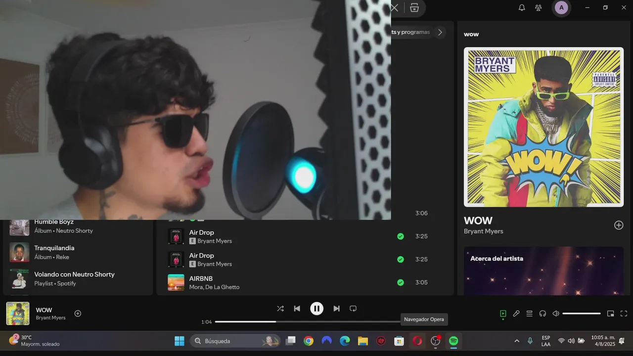Open Bryant Myers artist under WOW heading
Viewport: 633px width, 356px height.
[x=484, y=231]
